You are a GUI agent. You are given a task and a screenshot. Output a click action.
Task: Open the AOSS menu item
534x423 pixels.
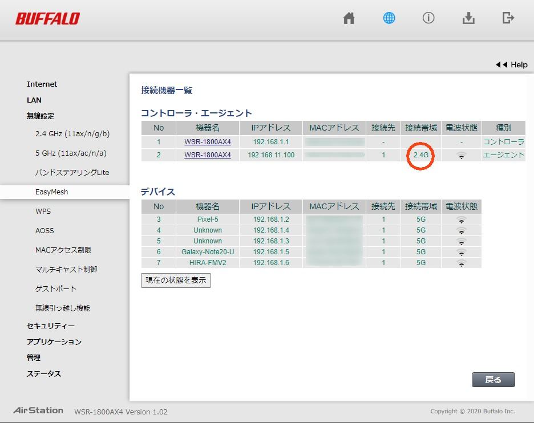tap(44, 231)
